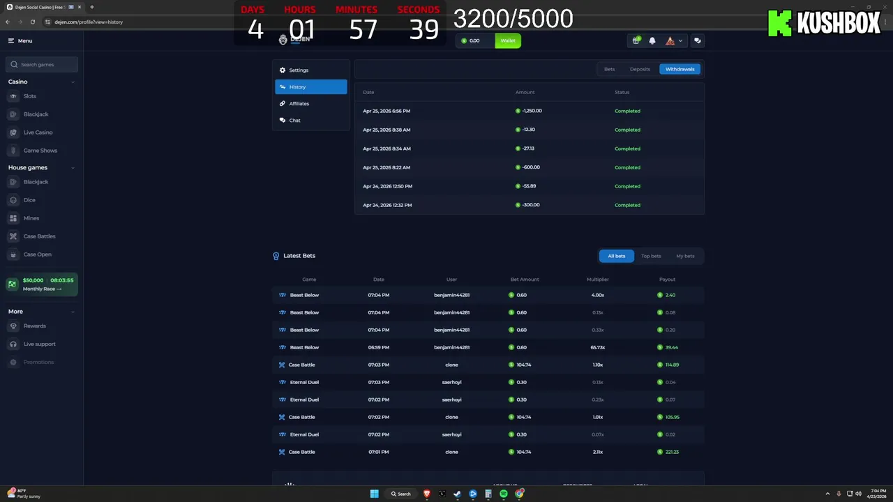
Task: Open a new browser tab
Action: click(91, 7)
